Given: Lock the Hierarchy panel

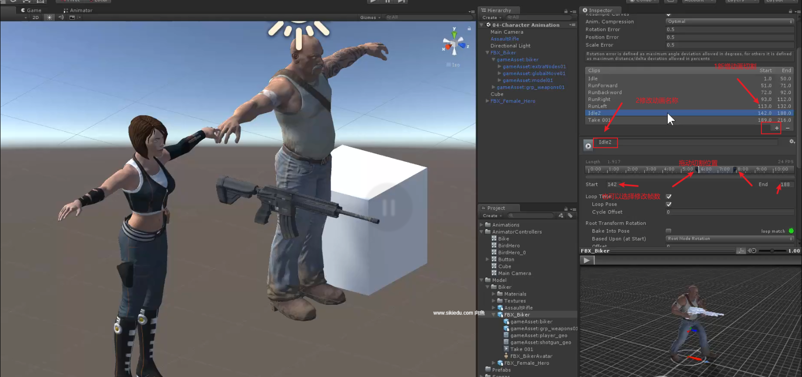Looking at the screenshot, I should pos(566,11).
